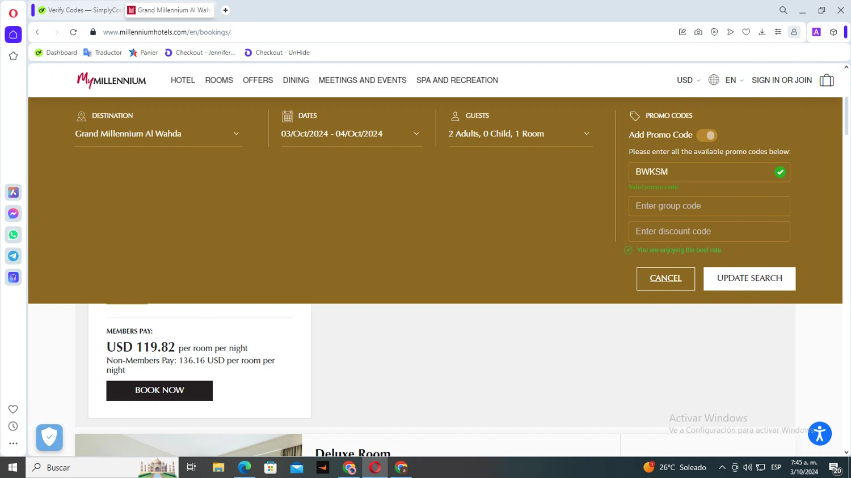Image resolution: width=851 pixels, height=478 pixels.
Task: Open the downloads icon in toolbar
Action: [762, 32]
